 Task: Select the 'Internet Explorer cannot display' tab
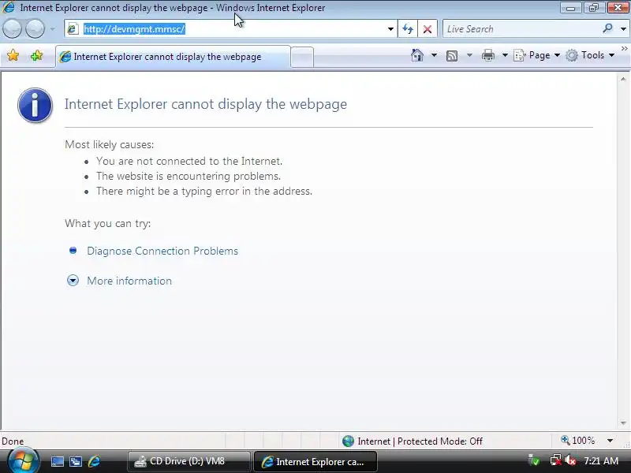173,57
